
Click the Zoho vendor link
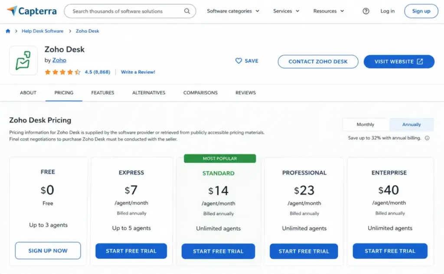[x=59, y=60]
